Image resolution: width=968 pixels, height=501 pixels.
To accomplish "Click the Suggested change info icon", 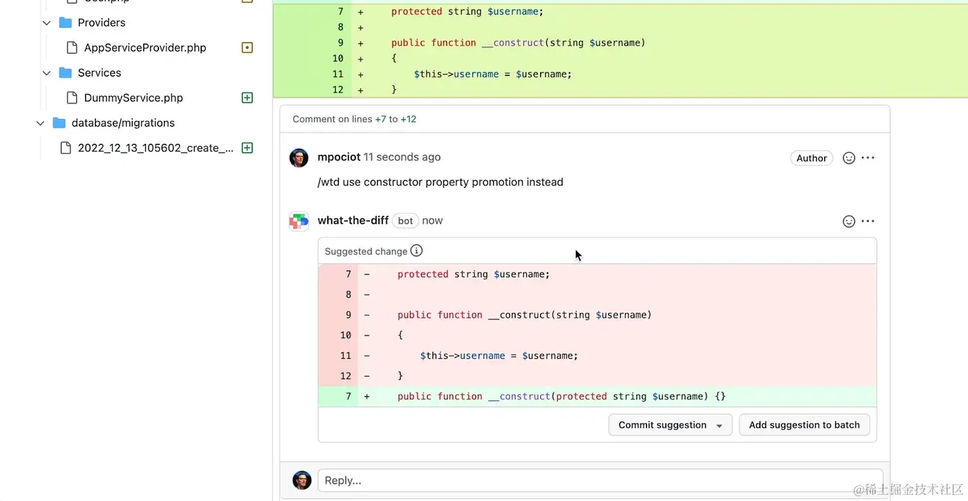I will (416, 251).
